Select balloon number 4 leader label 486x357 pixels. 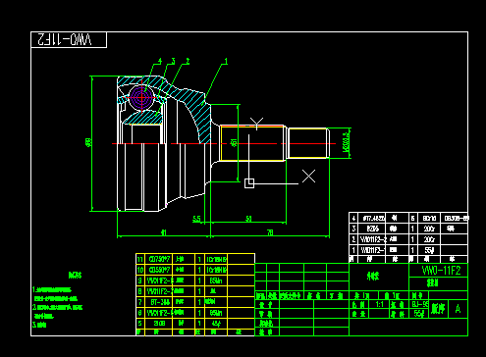tap(160, 61)
